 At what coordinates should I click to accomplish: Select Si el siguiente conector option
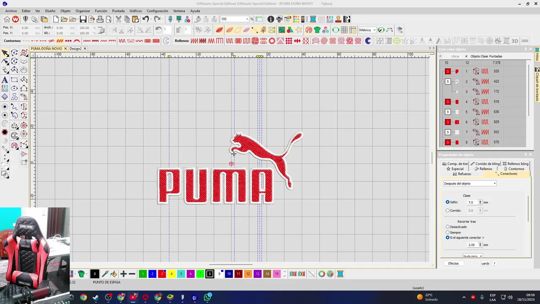(x=448, y=238)
